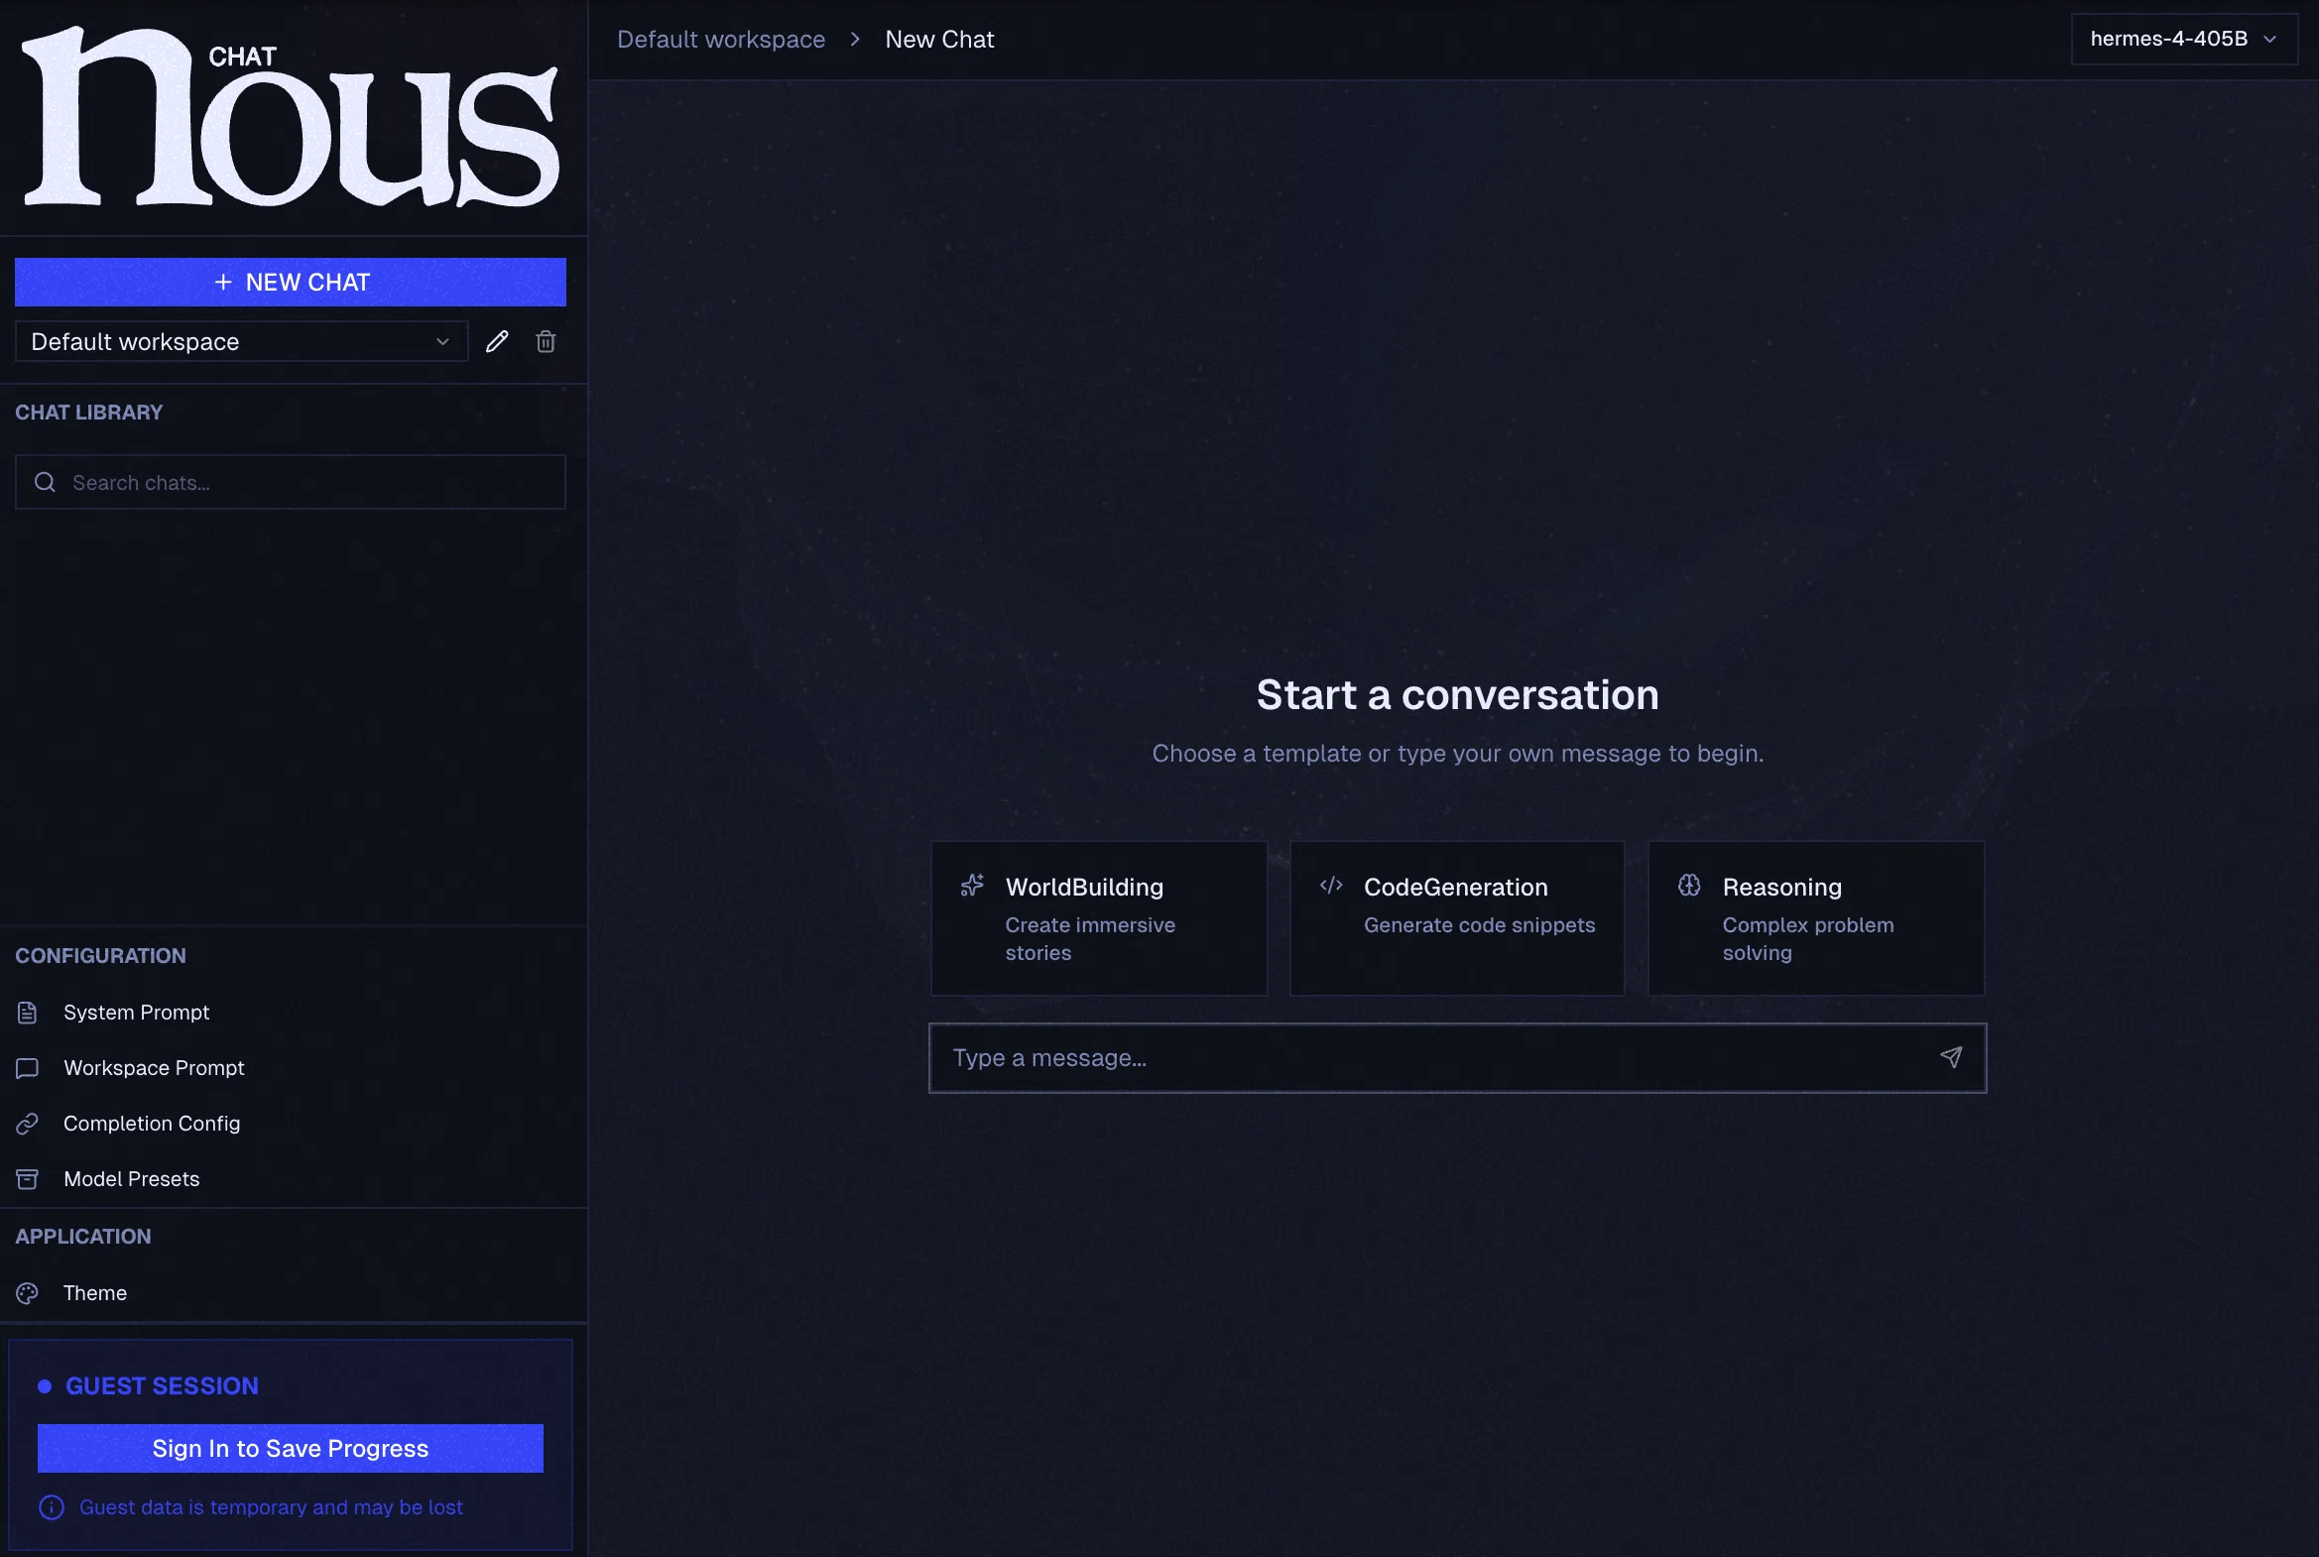Click the System Prompt document icon

[28, 1013]
